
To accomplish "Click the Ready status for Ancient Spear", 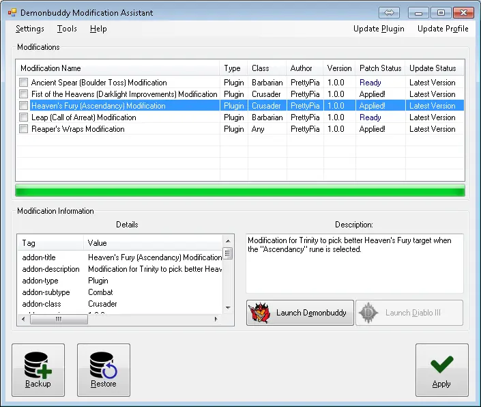I will click(370, 83).
